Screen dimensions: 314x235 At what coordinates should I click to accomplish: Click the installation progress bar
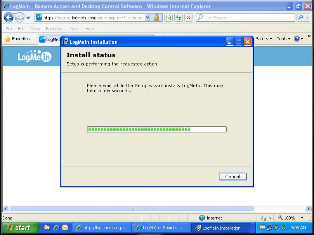tap(156, 129)
